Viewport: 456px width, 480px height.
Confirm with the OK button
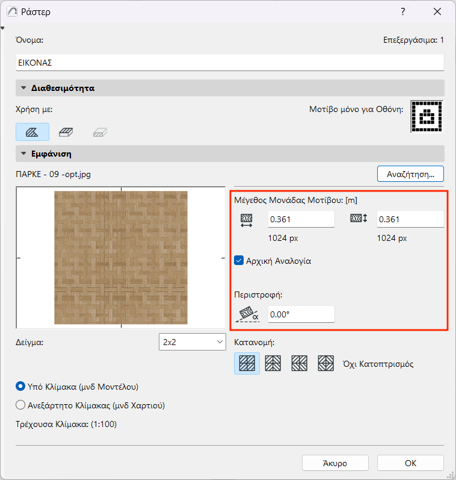click(410, 463)
